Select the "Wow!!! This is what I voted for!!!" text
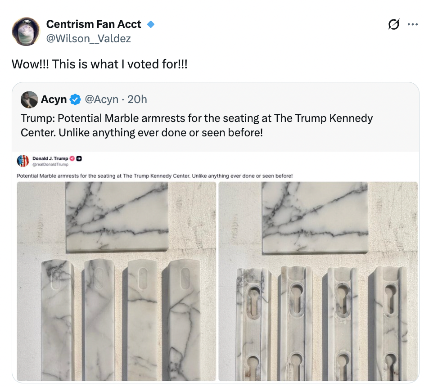 click(x=99, y=64)
